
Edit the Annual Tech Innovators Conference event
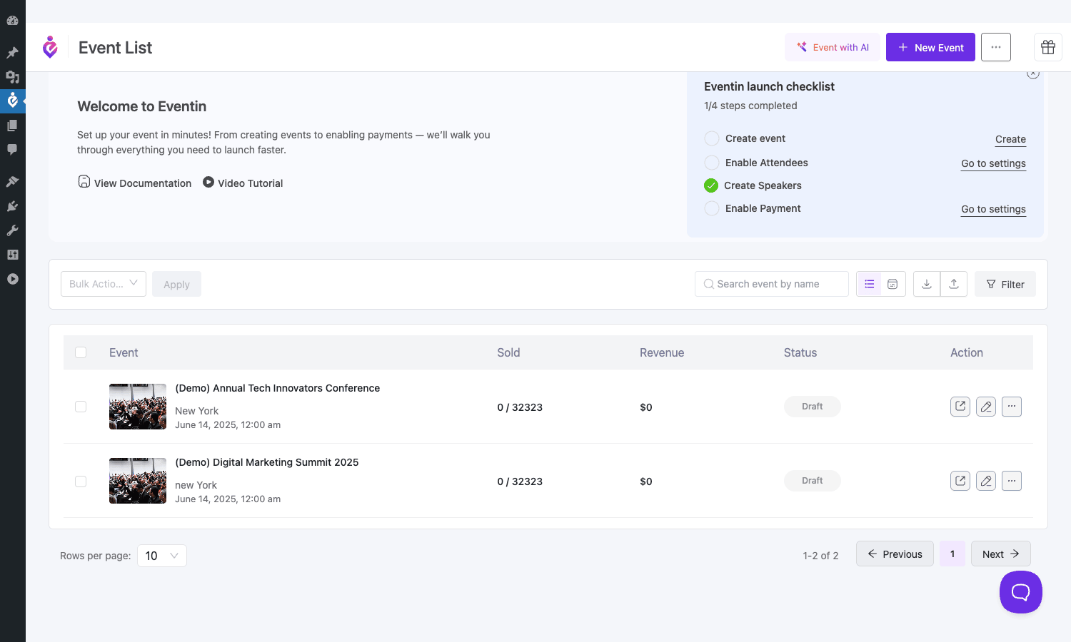tap(986, 407)
